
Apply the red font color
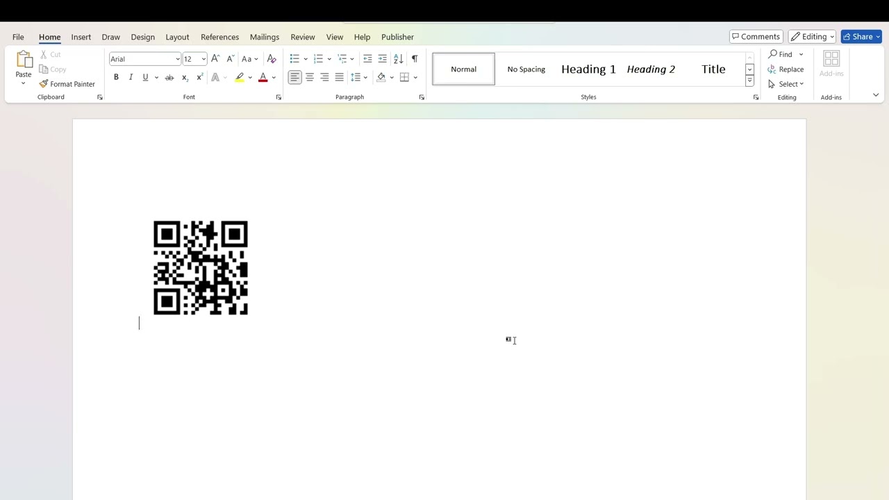pos(263,77)
